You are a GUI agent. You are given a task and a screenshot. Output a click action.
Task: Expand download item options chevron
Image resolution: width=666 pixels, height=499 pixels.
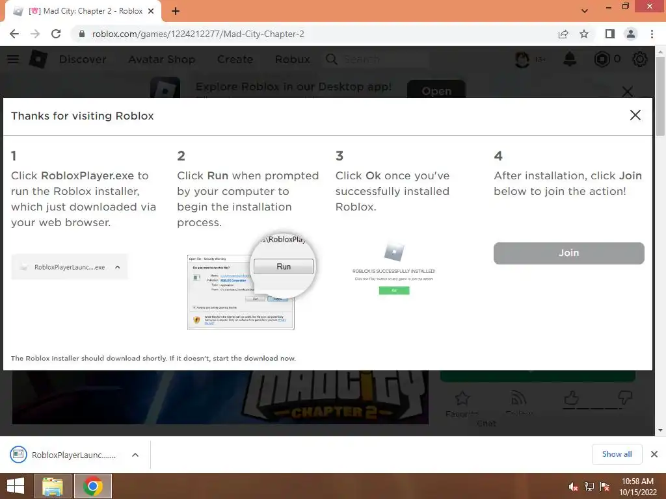[x=135, y=455]
